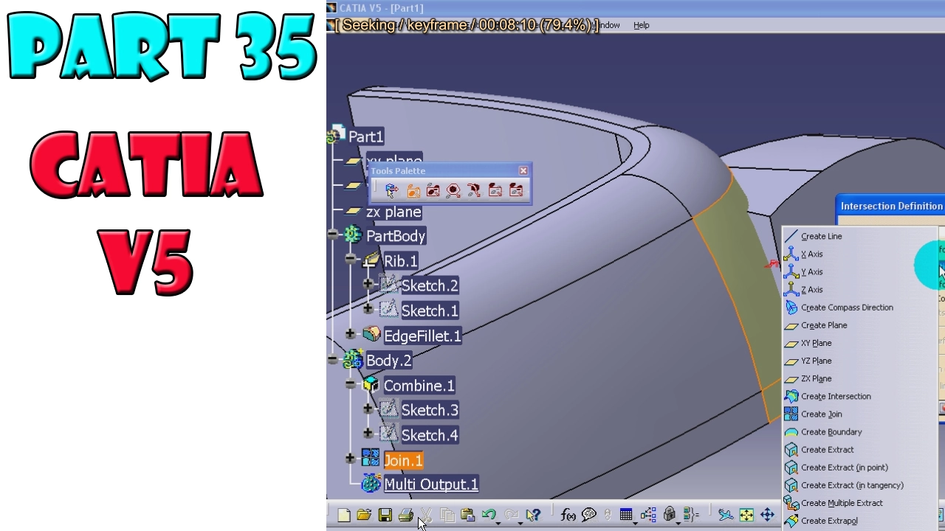
Task: Choose Create Compass Direction
Action: [847, 308]
